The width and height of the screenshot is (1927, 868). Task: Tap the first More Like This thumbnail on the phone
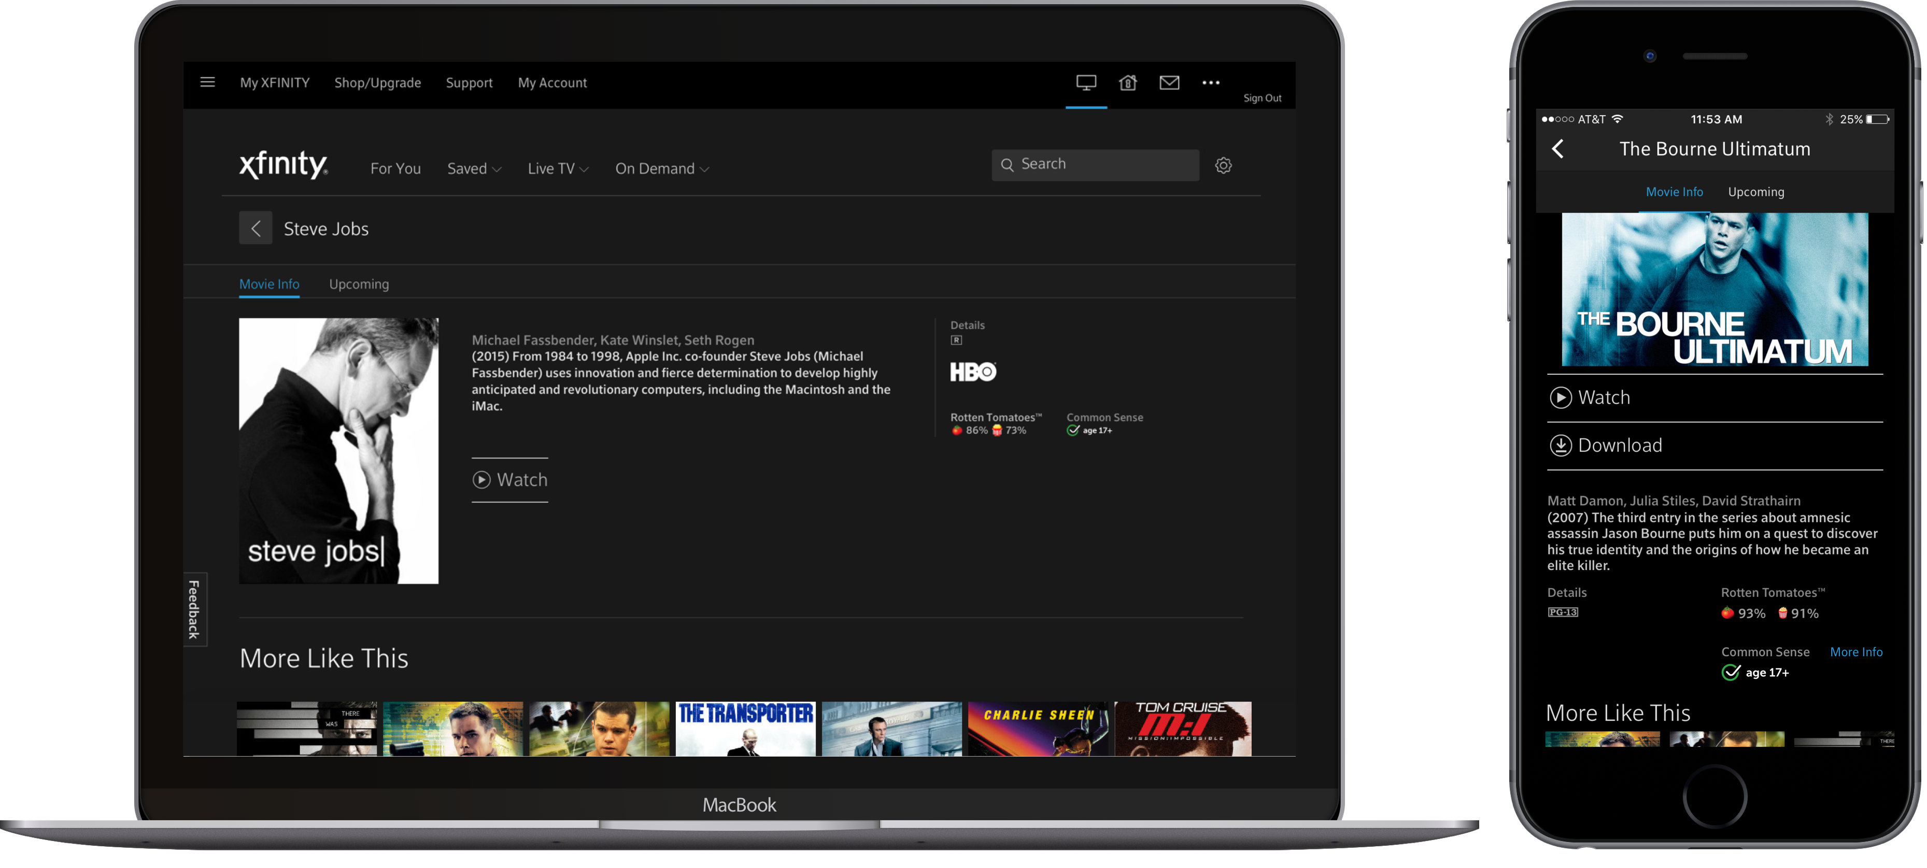[x=1602, y=738]
